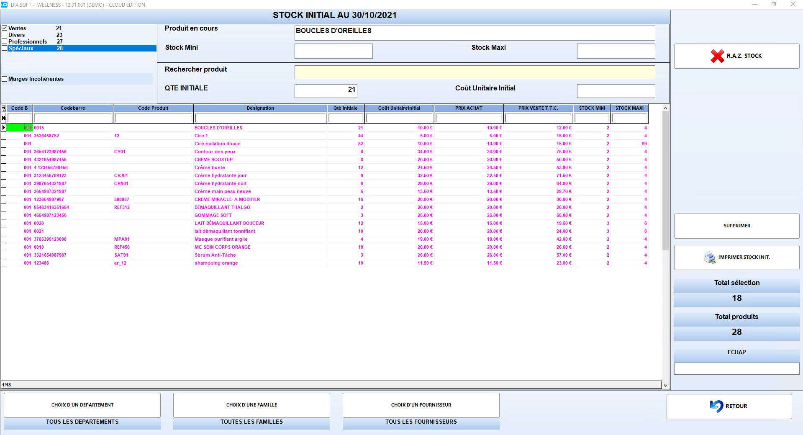Click the yellow Rechercher produit field
The width and height of the screenshot is (803, 435).
coord(475,72)
